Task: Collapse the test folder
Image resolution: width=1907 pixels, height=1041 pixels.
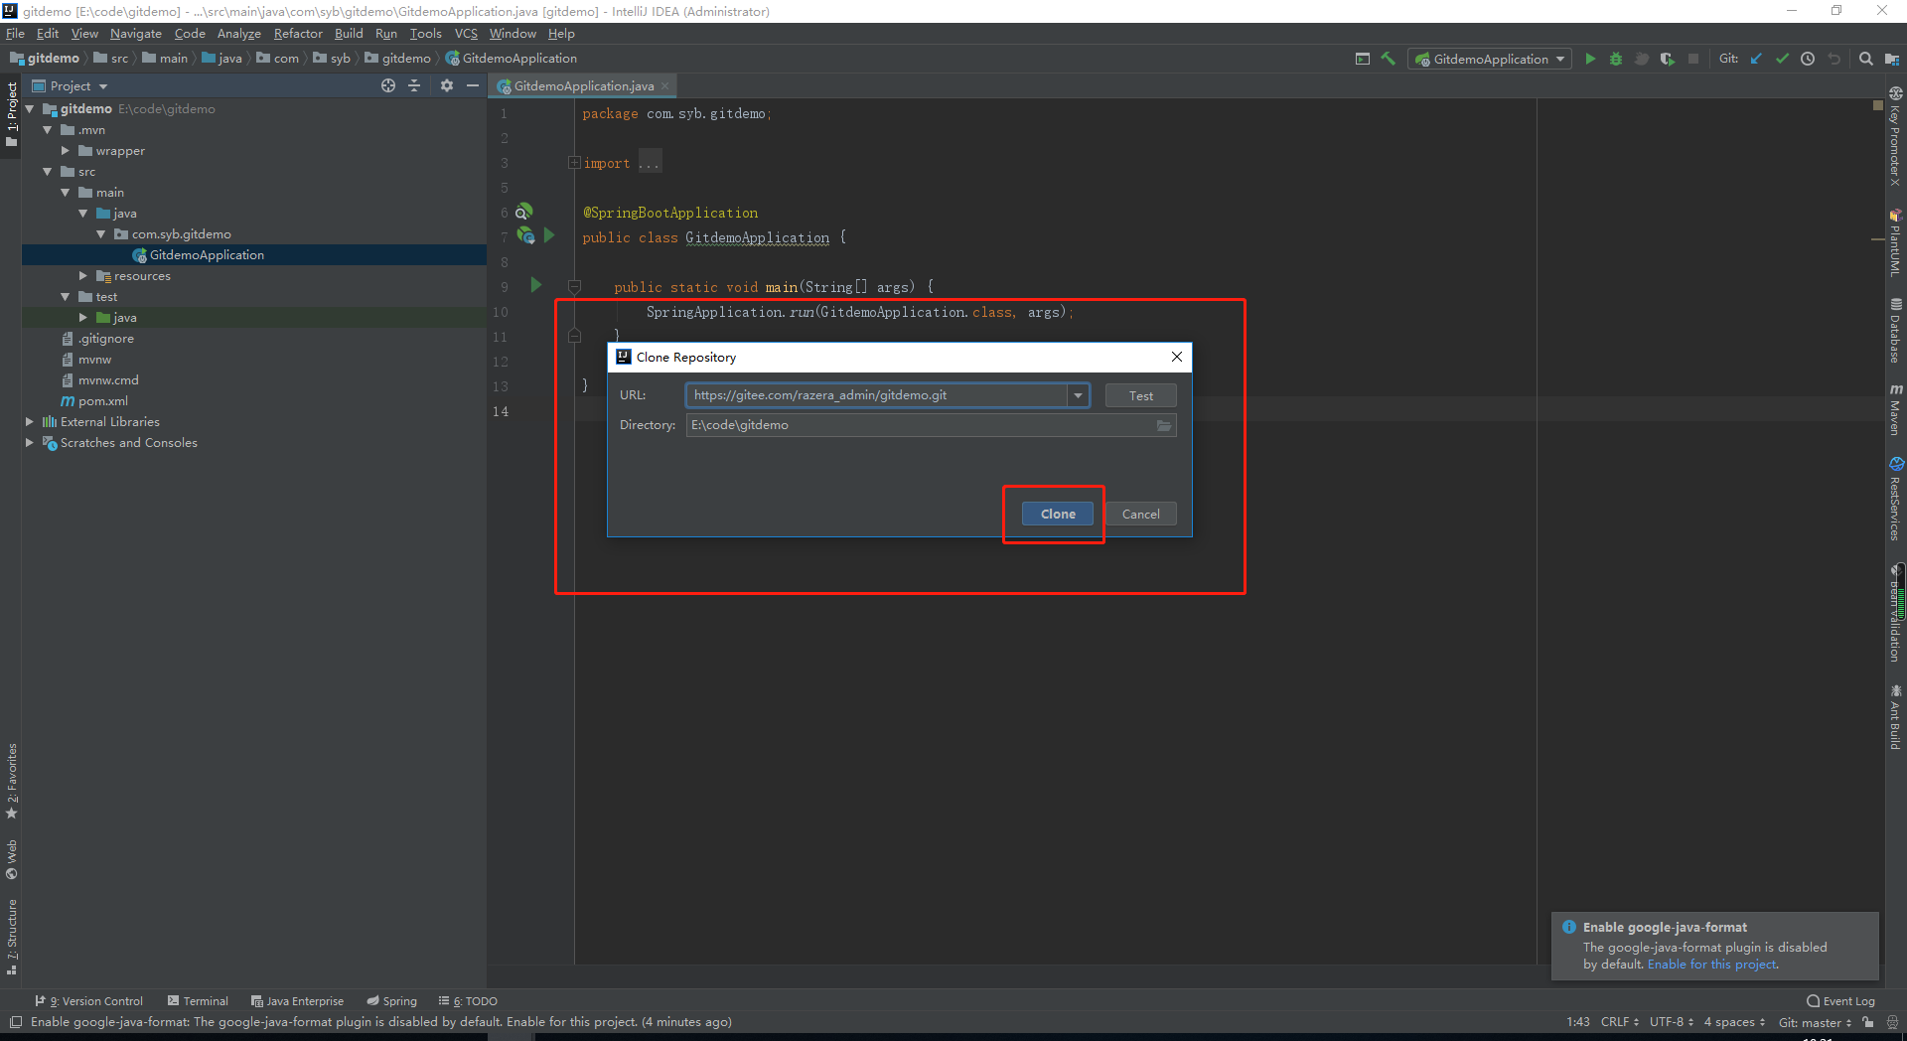Action: point(65,297)
